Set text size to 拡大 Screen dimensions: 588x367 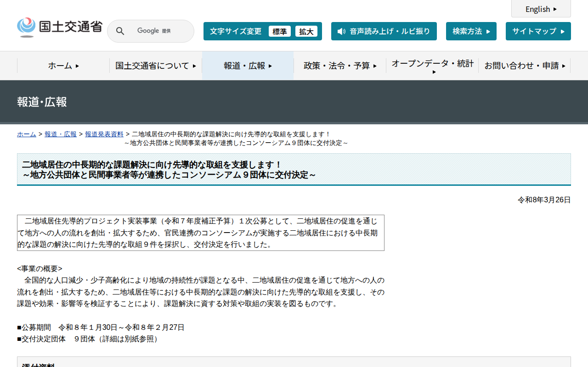point(306,31)
